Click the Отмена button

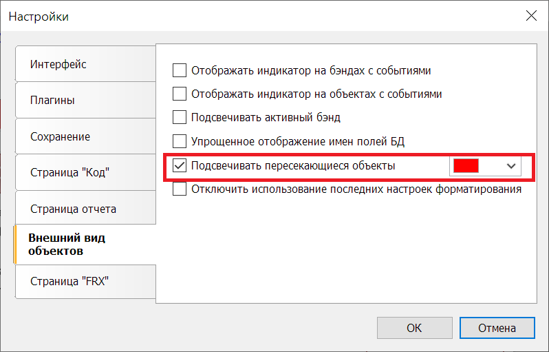click(x=497, y=328)
